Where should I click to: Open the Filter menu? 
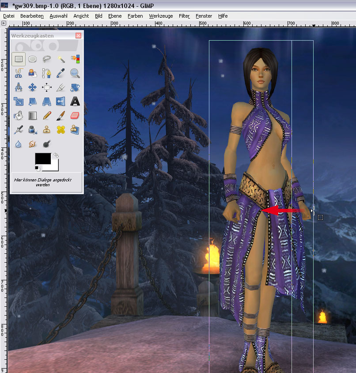(184, 16)
